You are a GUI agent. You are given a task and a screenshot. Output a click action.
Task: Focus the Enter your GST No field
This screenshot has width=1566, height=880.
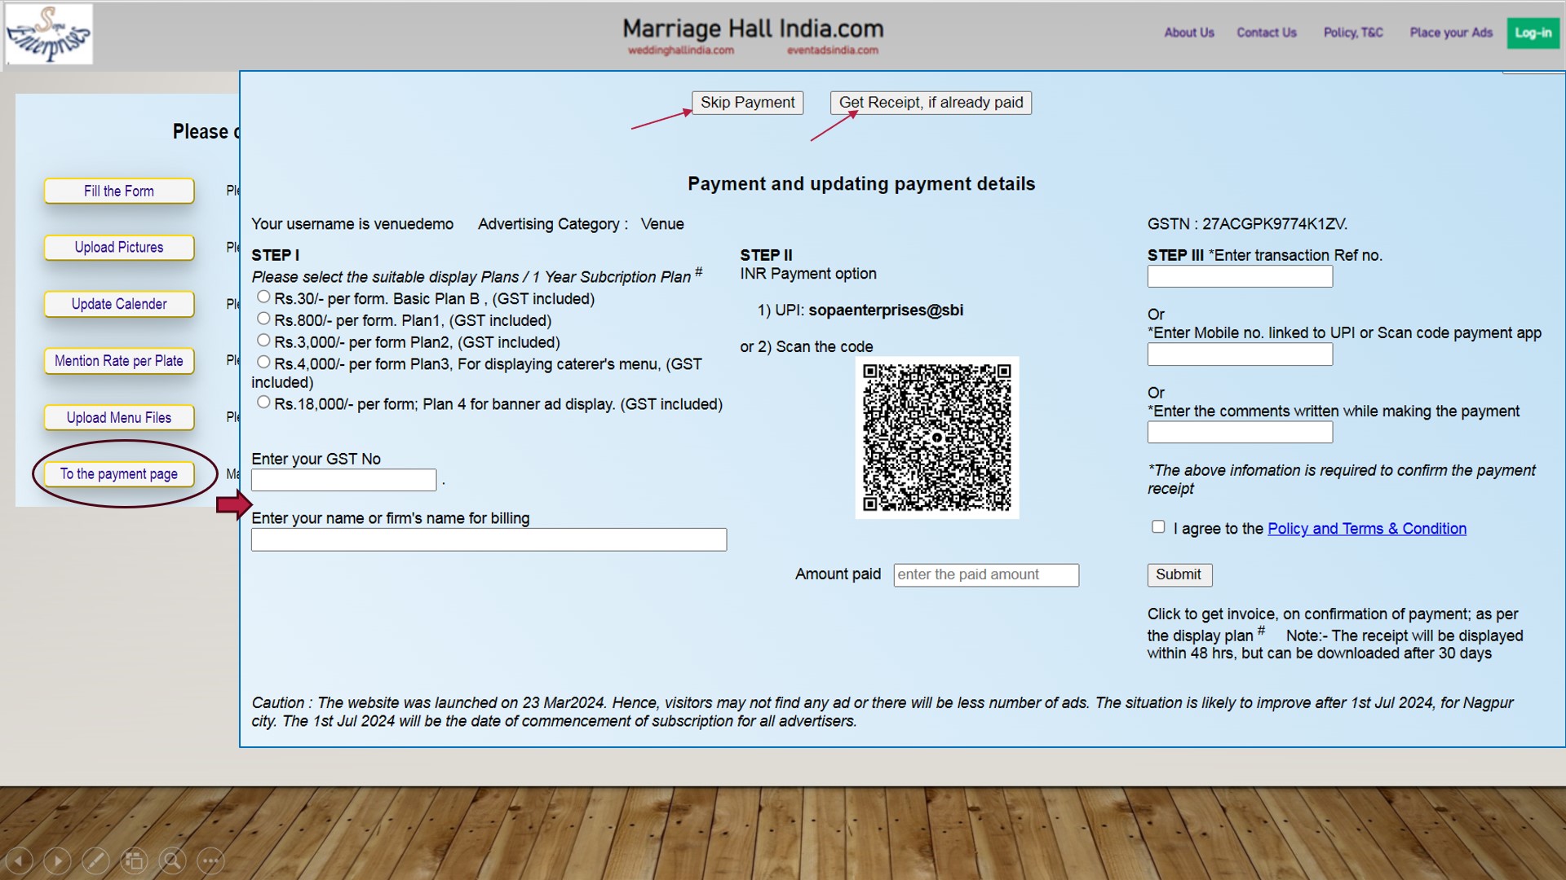pyautogui.click(x=343, y=480)
